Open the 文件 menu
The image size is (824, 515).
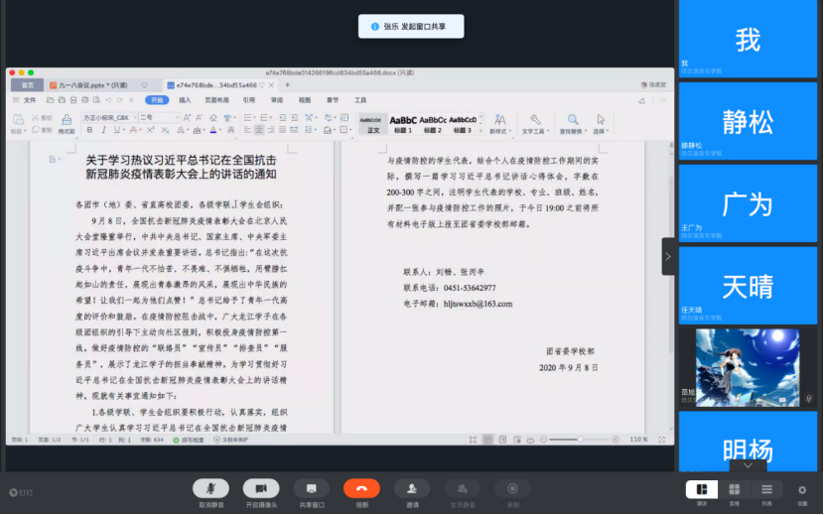[30, 100]
